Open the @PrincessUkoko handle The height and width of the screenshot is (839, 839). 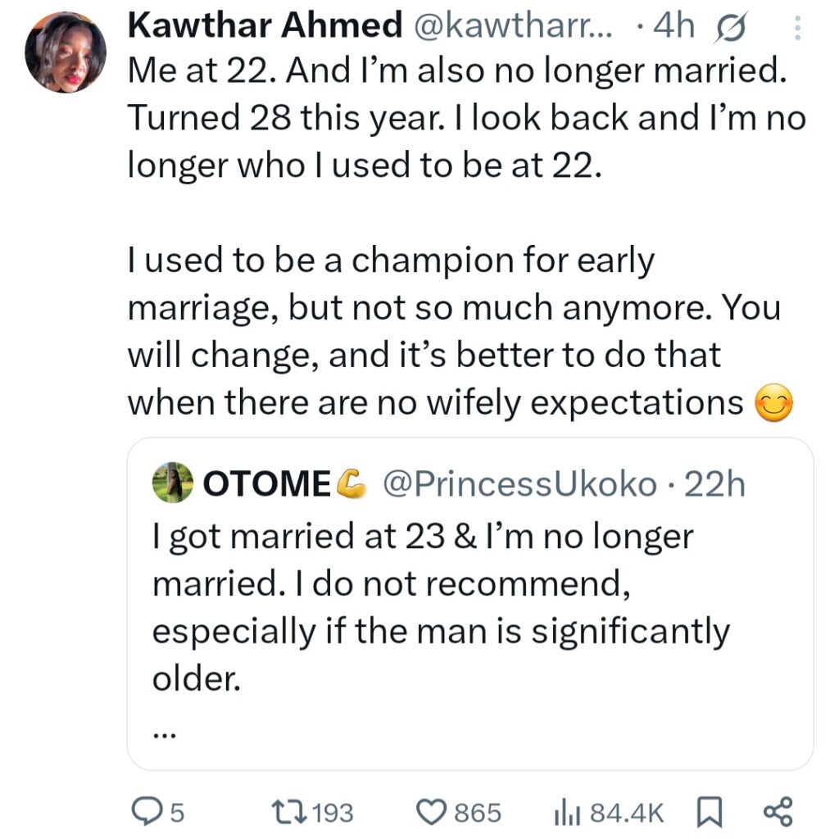(x=519, y=483)
